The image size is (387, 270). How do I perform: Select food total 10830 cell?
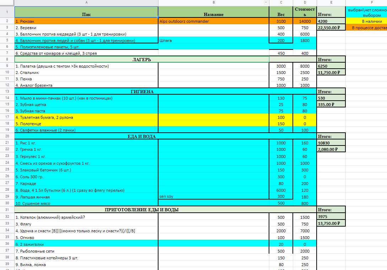(x=331, y=143)
